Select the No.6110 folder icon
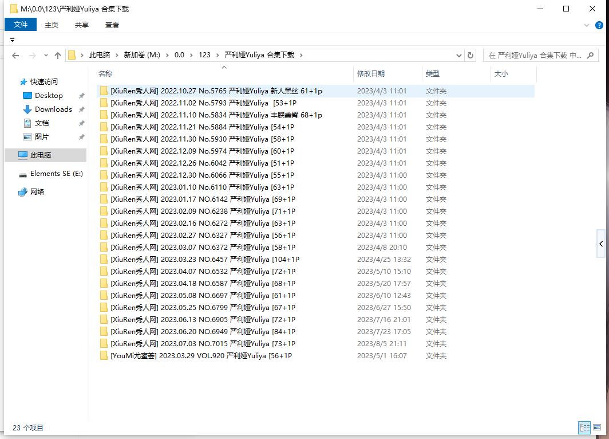The image size is (609, 439). tap(104, 187)
